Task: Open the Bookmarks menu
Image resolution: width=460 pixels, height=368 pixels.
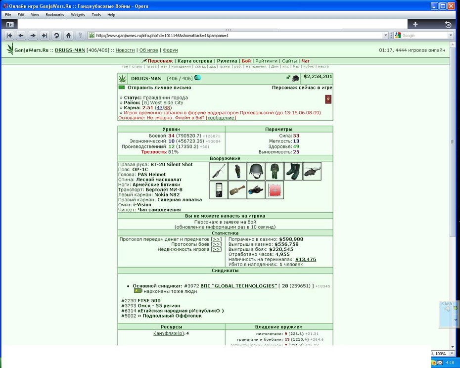Action: pyautogui.click(x=55, y=15)
